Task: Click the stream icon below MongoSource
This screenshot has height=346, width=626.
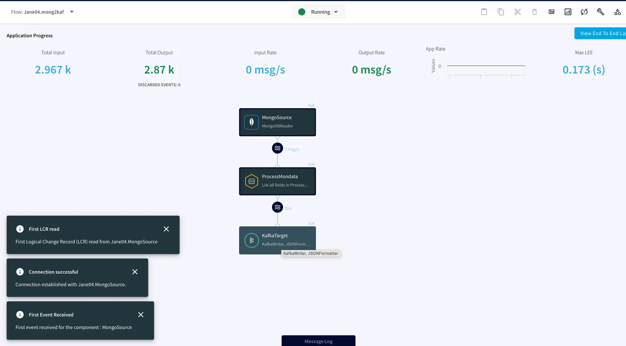Action: [277, 148]
